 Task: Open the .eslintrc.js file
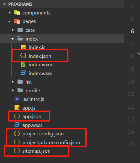coord(33,99)
